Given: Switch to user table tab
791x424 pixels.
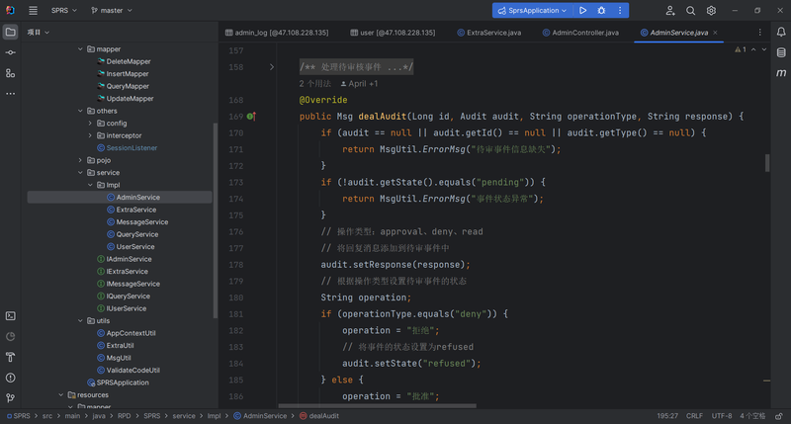Looking at the screenshot, I should 393,33.
